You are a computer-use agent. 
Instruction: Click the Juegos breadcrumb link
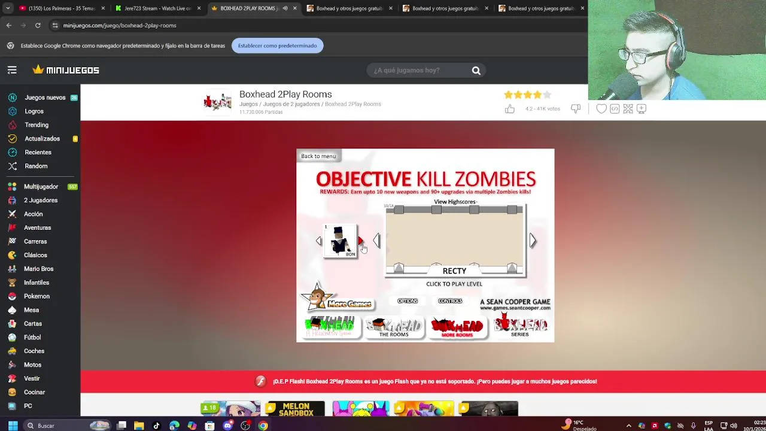pos(248,104)
